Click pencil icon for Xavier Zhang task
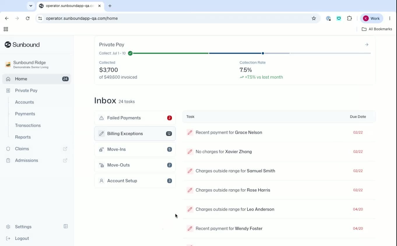Screen dimensions: 397x246 pos(190,152)
